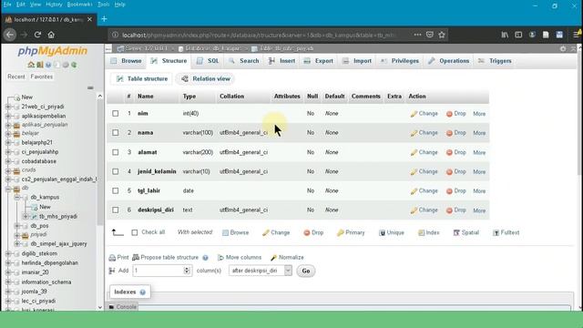583x328 pixels.
Task: Click the Go button
Action: click(x=306, y=271)
